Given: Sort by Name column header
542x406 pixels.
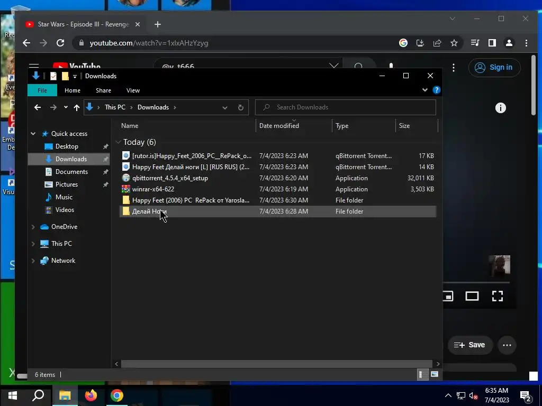Looking at the screenshot, I should pyautogui.click(x=187, y=126).
